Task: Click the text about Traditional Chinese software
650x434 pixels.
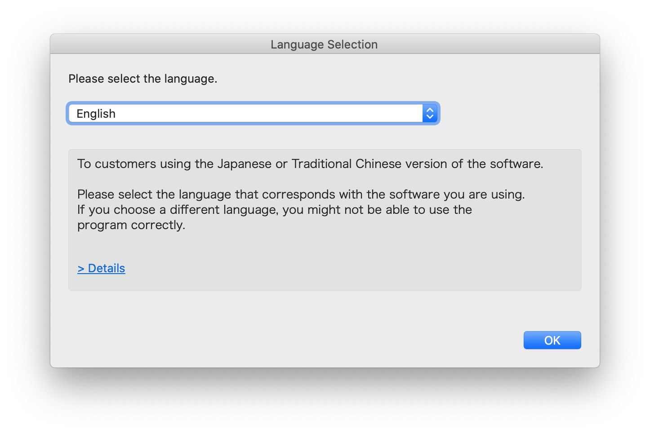Action: (310, 164)
